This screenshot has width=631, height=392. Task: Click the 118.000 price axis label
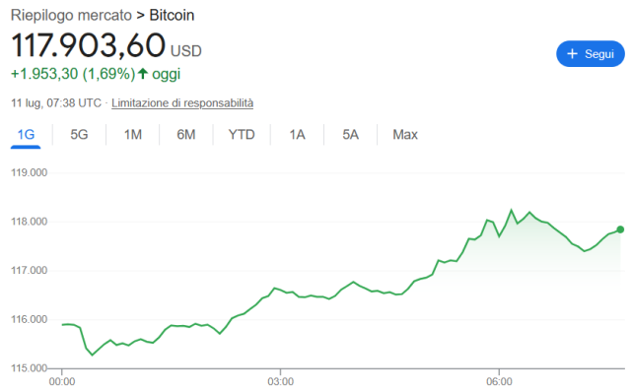[x=29, y=222]
